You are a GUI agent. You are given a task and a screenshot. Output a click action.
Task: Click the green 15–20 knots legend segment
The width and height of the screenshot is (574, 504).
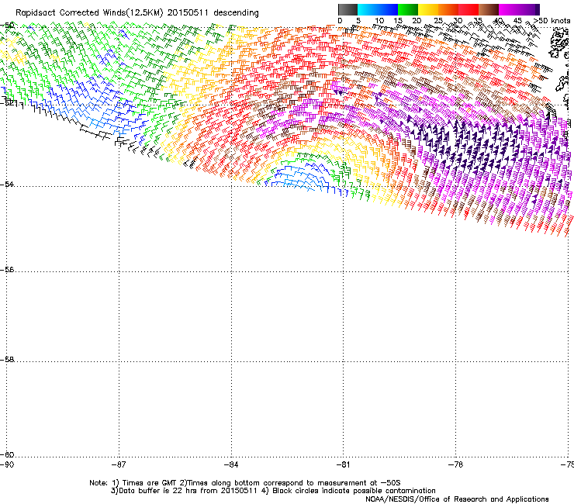(408, 9)
